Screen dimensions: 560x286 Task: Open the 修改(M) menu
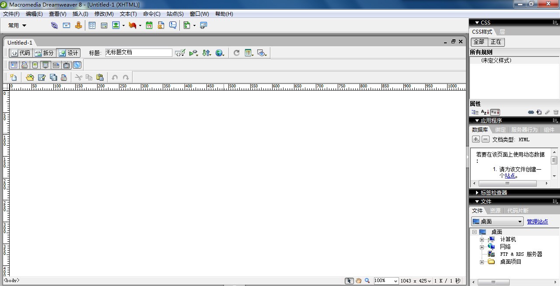(104, 14)
